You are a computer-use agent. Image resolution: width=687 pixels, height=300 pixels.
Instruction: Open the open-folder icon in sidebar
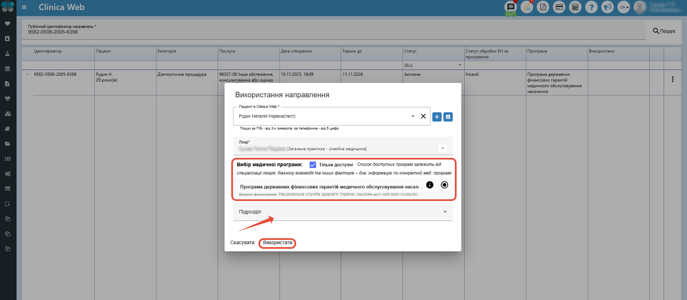pyautogui.click(x=7, y=144)
